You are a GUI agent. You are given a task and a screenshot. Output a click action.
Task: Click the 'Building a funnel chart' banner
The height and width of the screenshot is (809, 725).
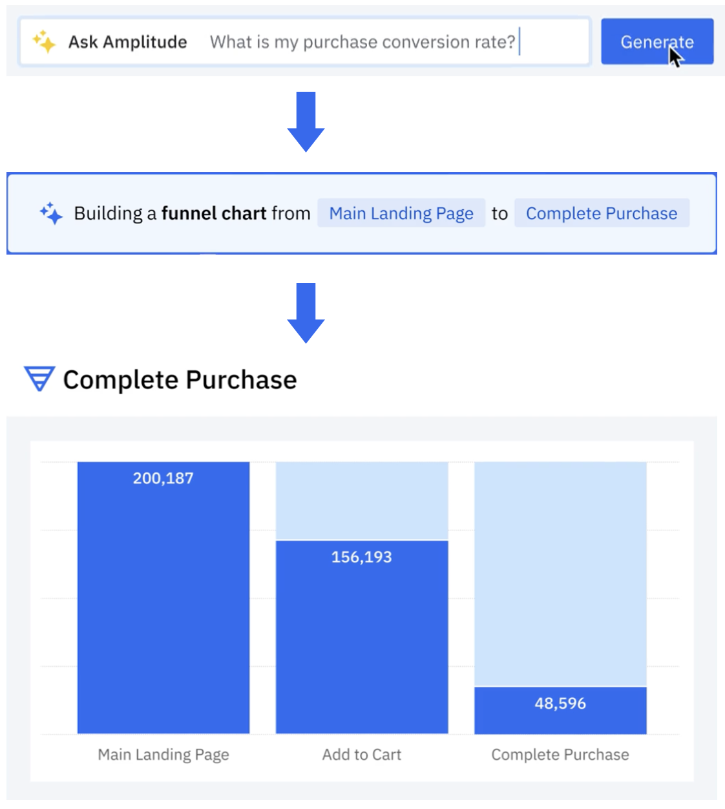click(194, 213)
